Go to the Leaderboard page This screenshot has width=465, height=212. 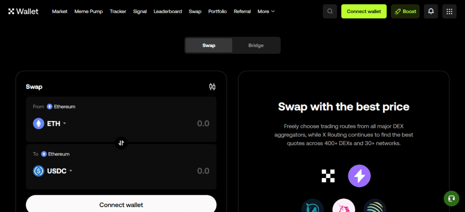[168, 11]
